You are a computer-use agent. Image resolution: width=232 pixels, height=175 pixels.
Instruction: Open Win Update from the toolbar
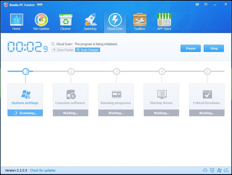pos(41,22)
